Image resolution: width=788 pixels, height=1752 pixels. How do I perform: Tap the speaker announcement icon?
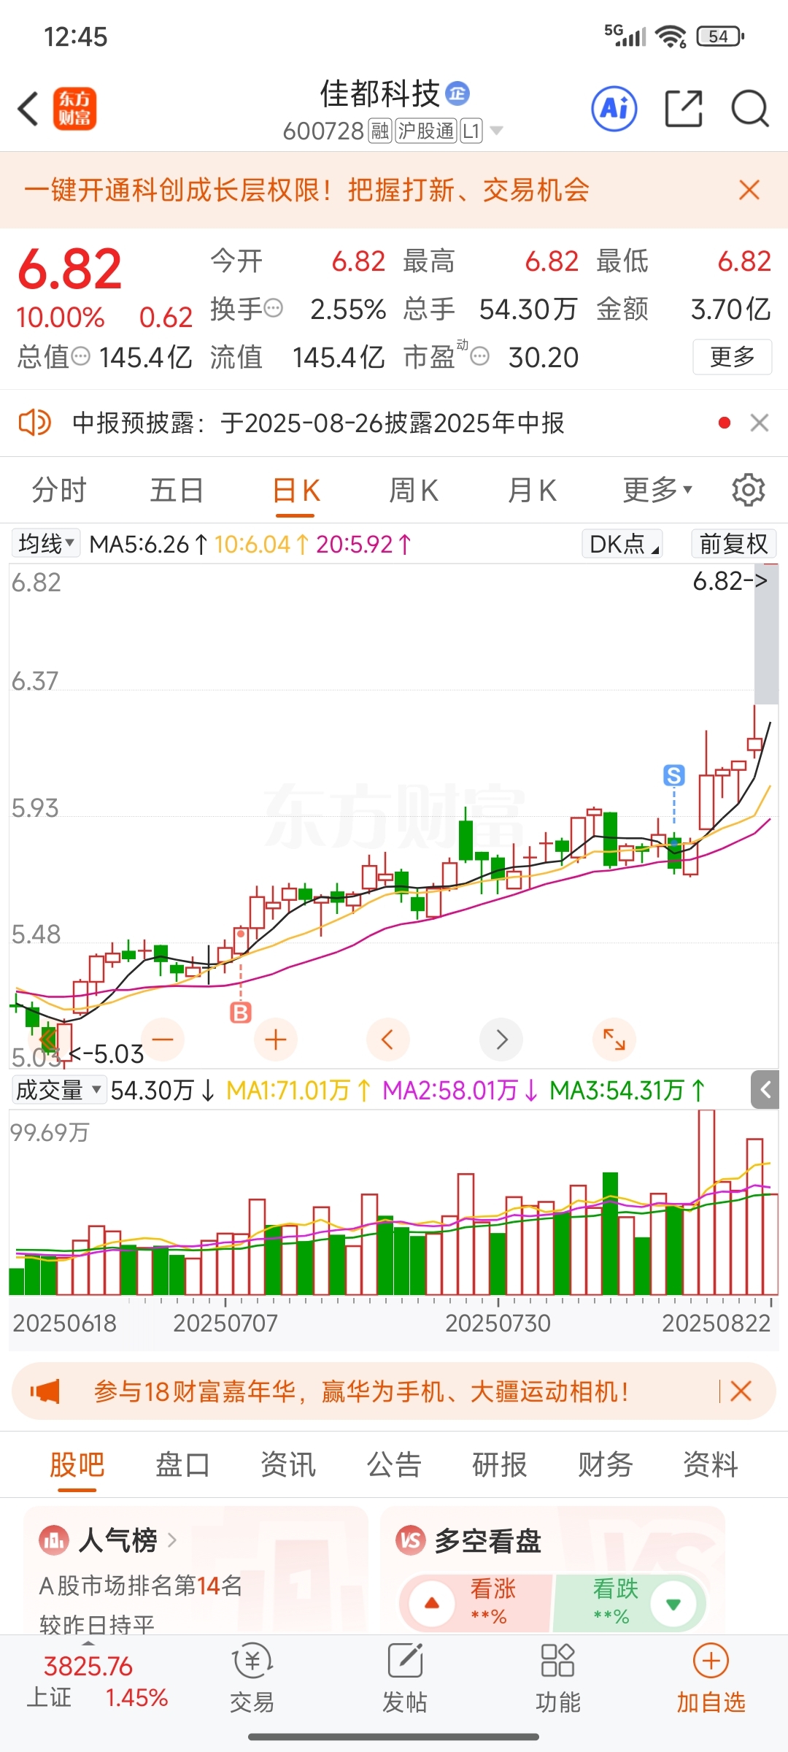pyautogui.click(x=34, y=423)
